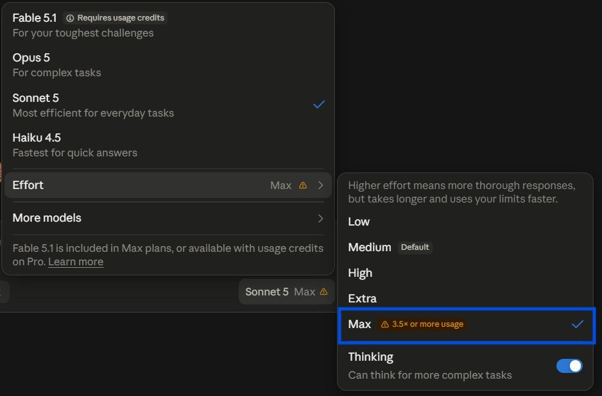Open the Sonnet 5 Max model selector button
The height and width of the screenshot is (396, 602).
click(x=286, y=292)
